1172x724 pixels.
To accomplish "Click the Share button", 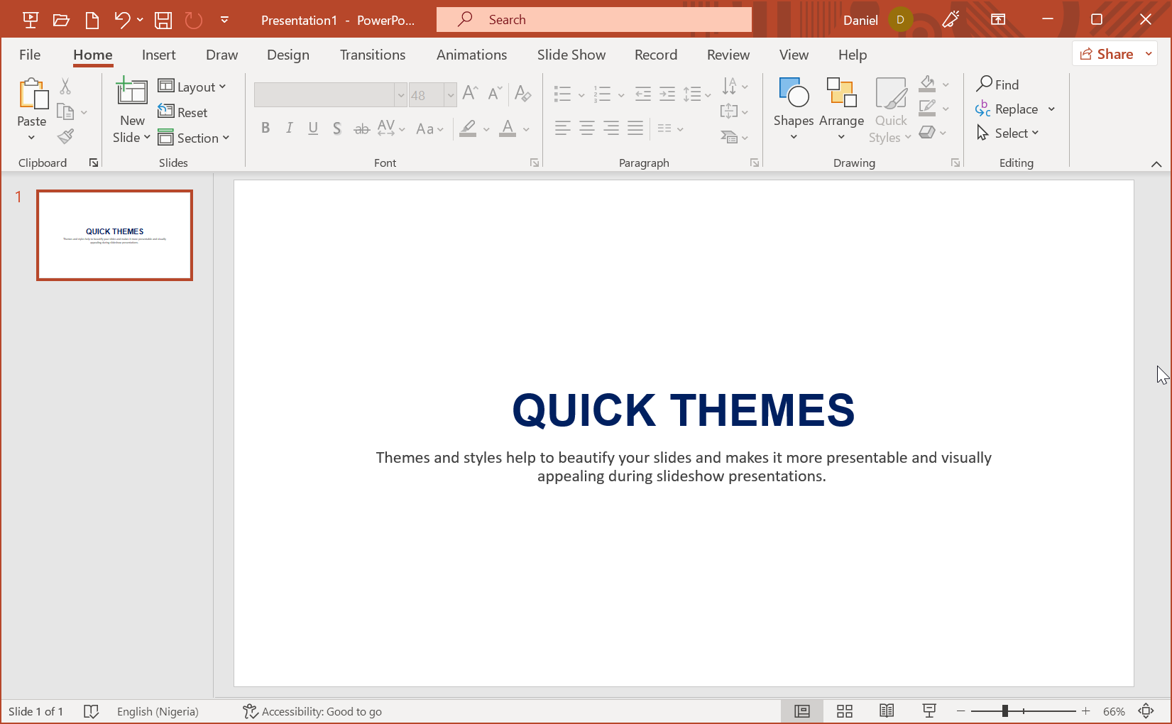I will click(x=1113, y=53).
